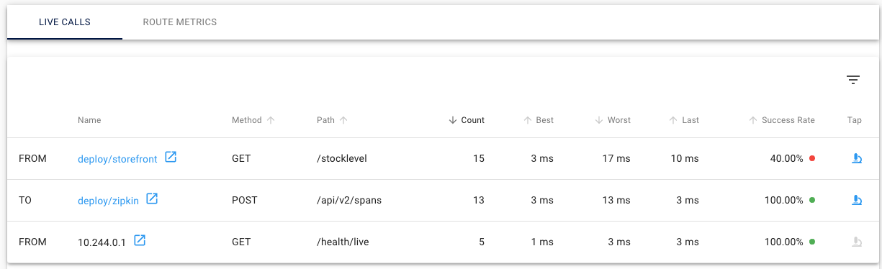Sort table by Success Rate column
This screenshot has height=269, width=882.
point(782,120)
